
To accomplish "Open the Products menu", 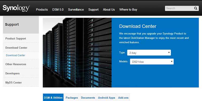I will click(42, 10).
